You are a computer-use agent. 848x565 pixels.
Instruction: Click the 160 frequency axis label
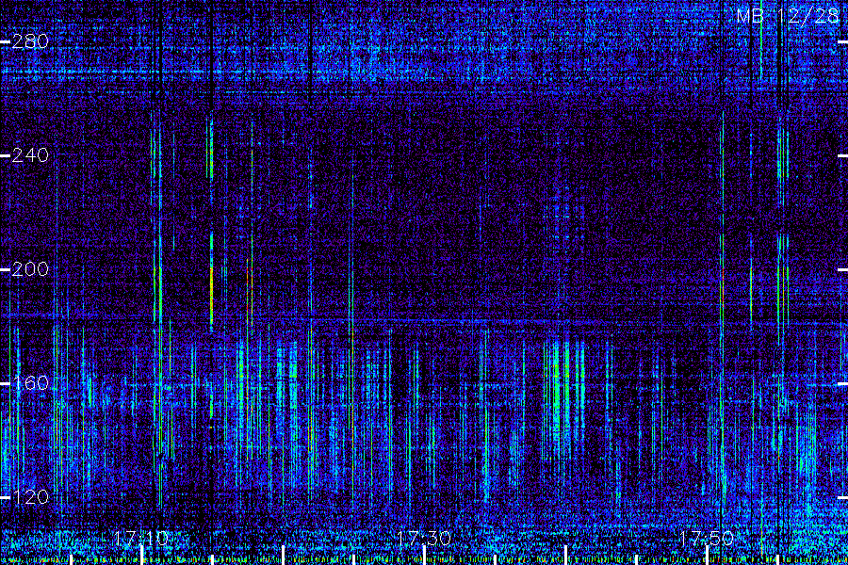[30, 383]
